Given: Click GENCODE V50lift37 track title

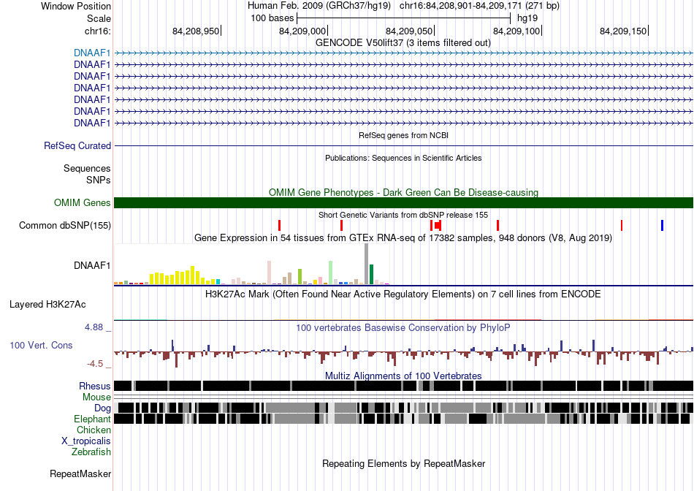Looking at the screenshot, I should point(403,43).
